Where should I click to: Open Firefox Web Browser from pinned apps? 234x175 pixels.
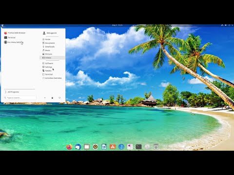(15, 33)
